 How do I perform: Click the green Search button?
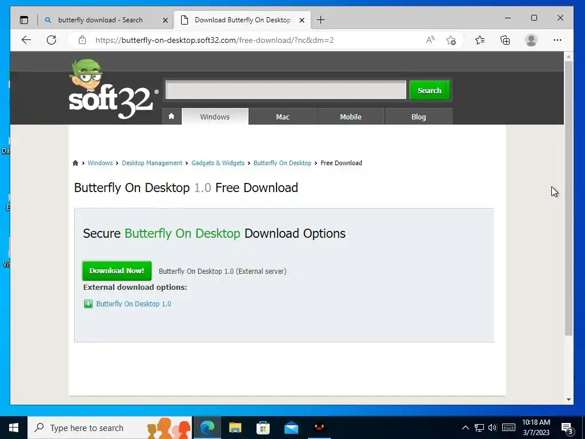click(430, 90)
